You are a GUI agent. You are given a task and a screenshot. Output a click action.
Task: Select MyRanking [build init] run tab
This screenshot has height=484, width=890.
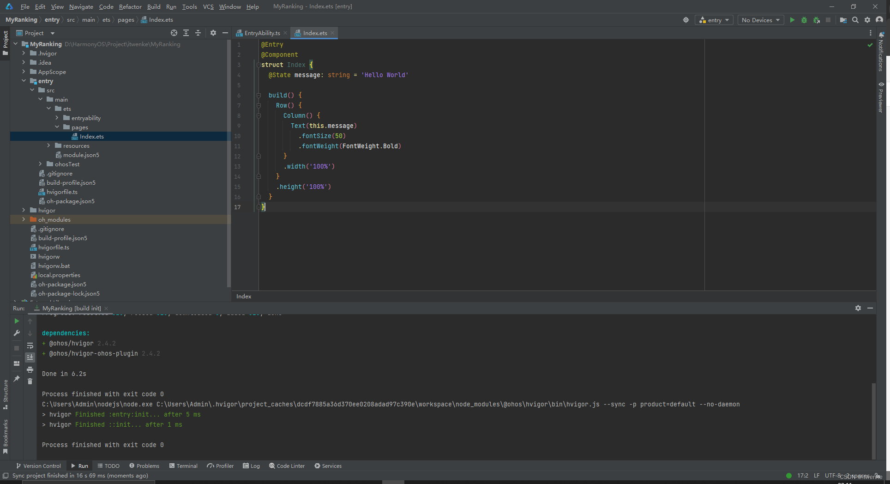[x=72, y=308]
